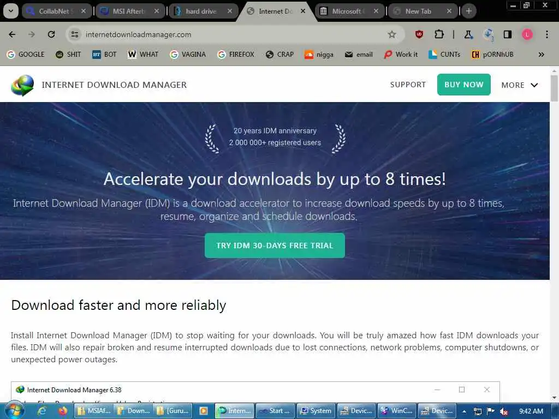559x419 pixels.
Task: Expand the MORE menu
Action: pos(520,85)
